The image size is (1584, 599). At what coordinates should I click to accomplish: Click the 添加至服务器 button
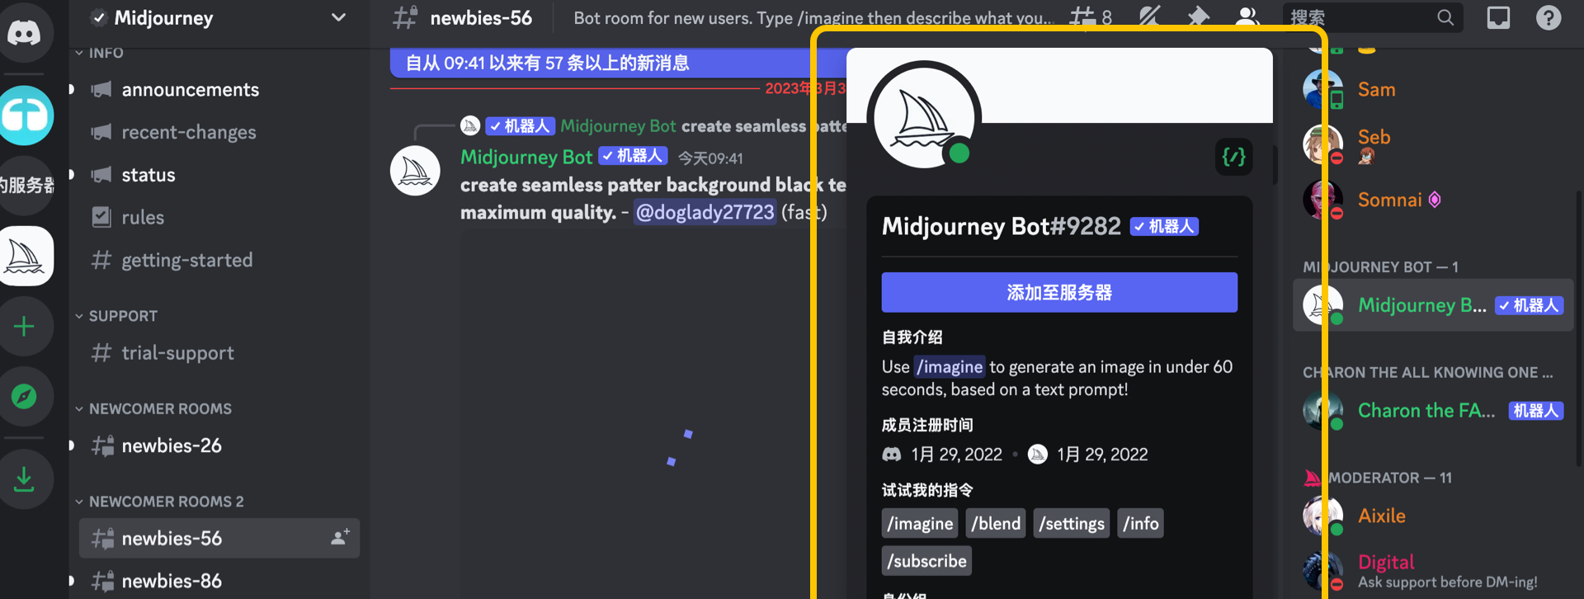(x=1059, y=293)
